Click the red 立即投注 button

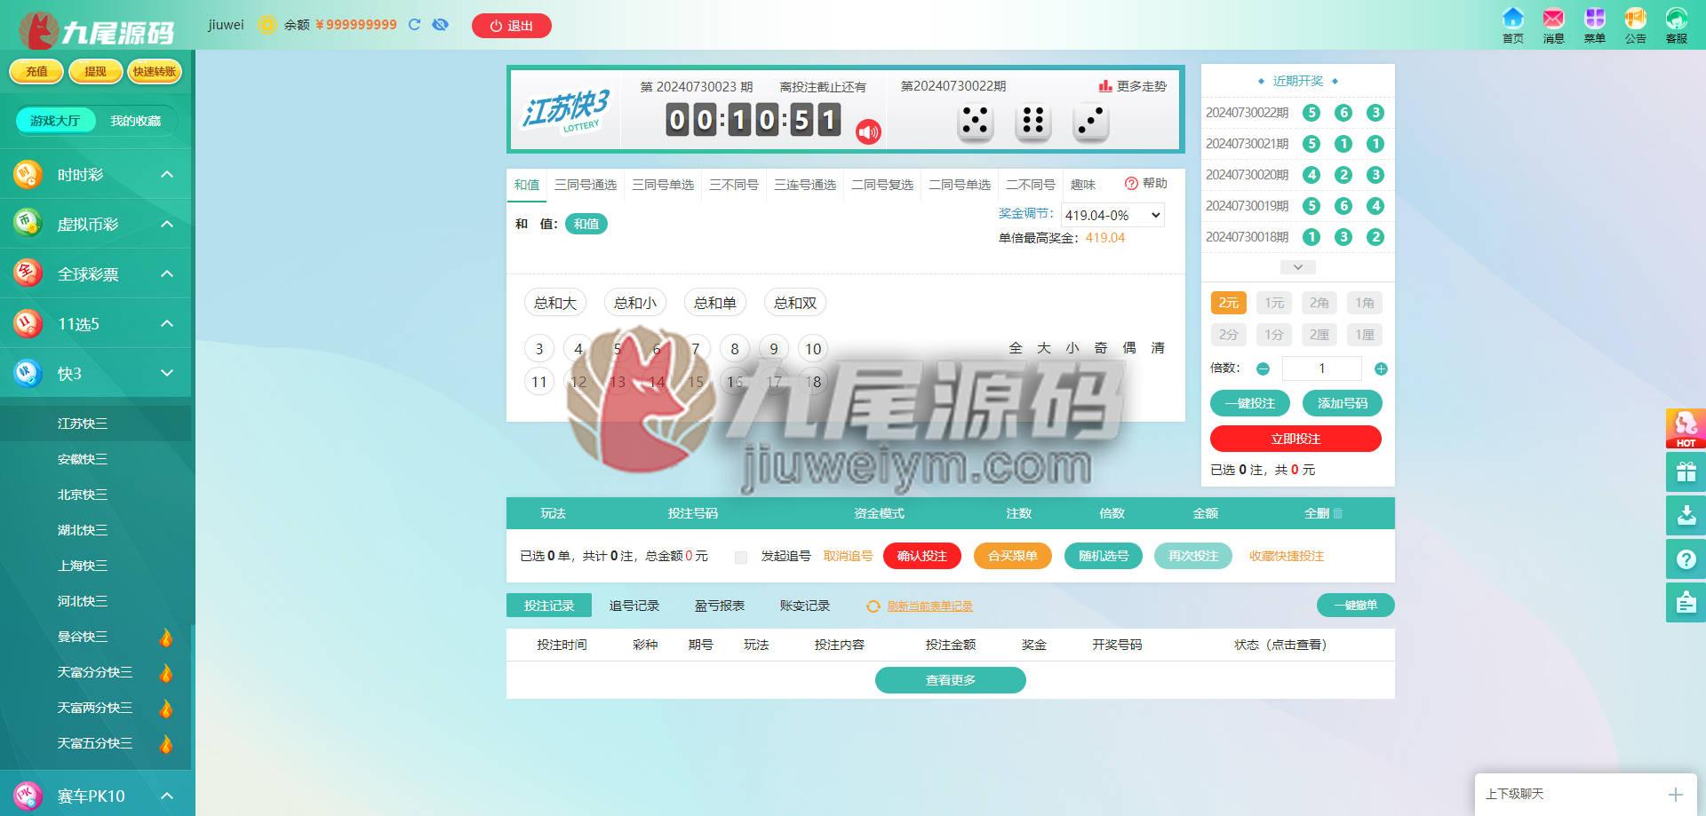tap(1295, 439)
